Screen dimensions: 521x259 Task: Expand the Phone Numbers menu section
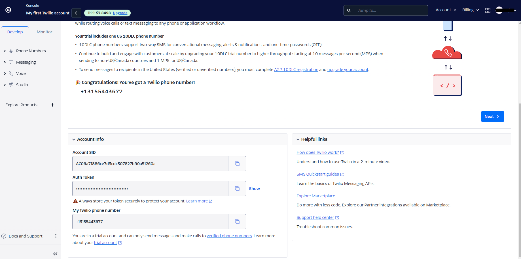[5, 51]
